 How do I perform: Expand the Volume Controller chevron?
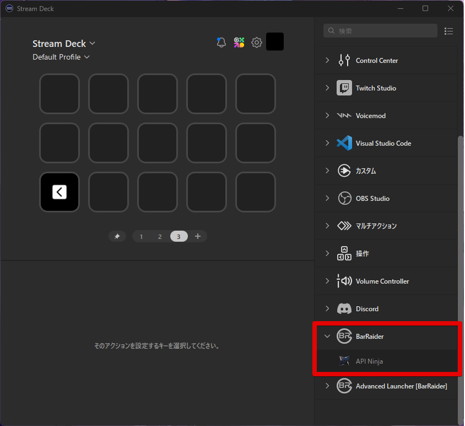click(327, 281)
